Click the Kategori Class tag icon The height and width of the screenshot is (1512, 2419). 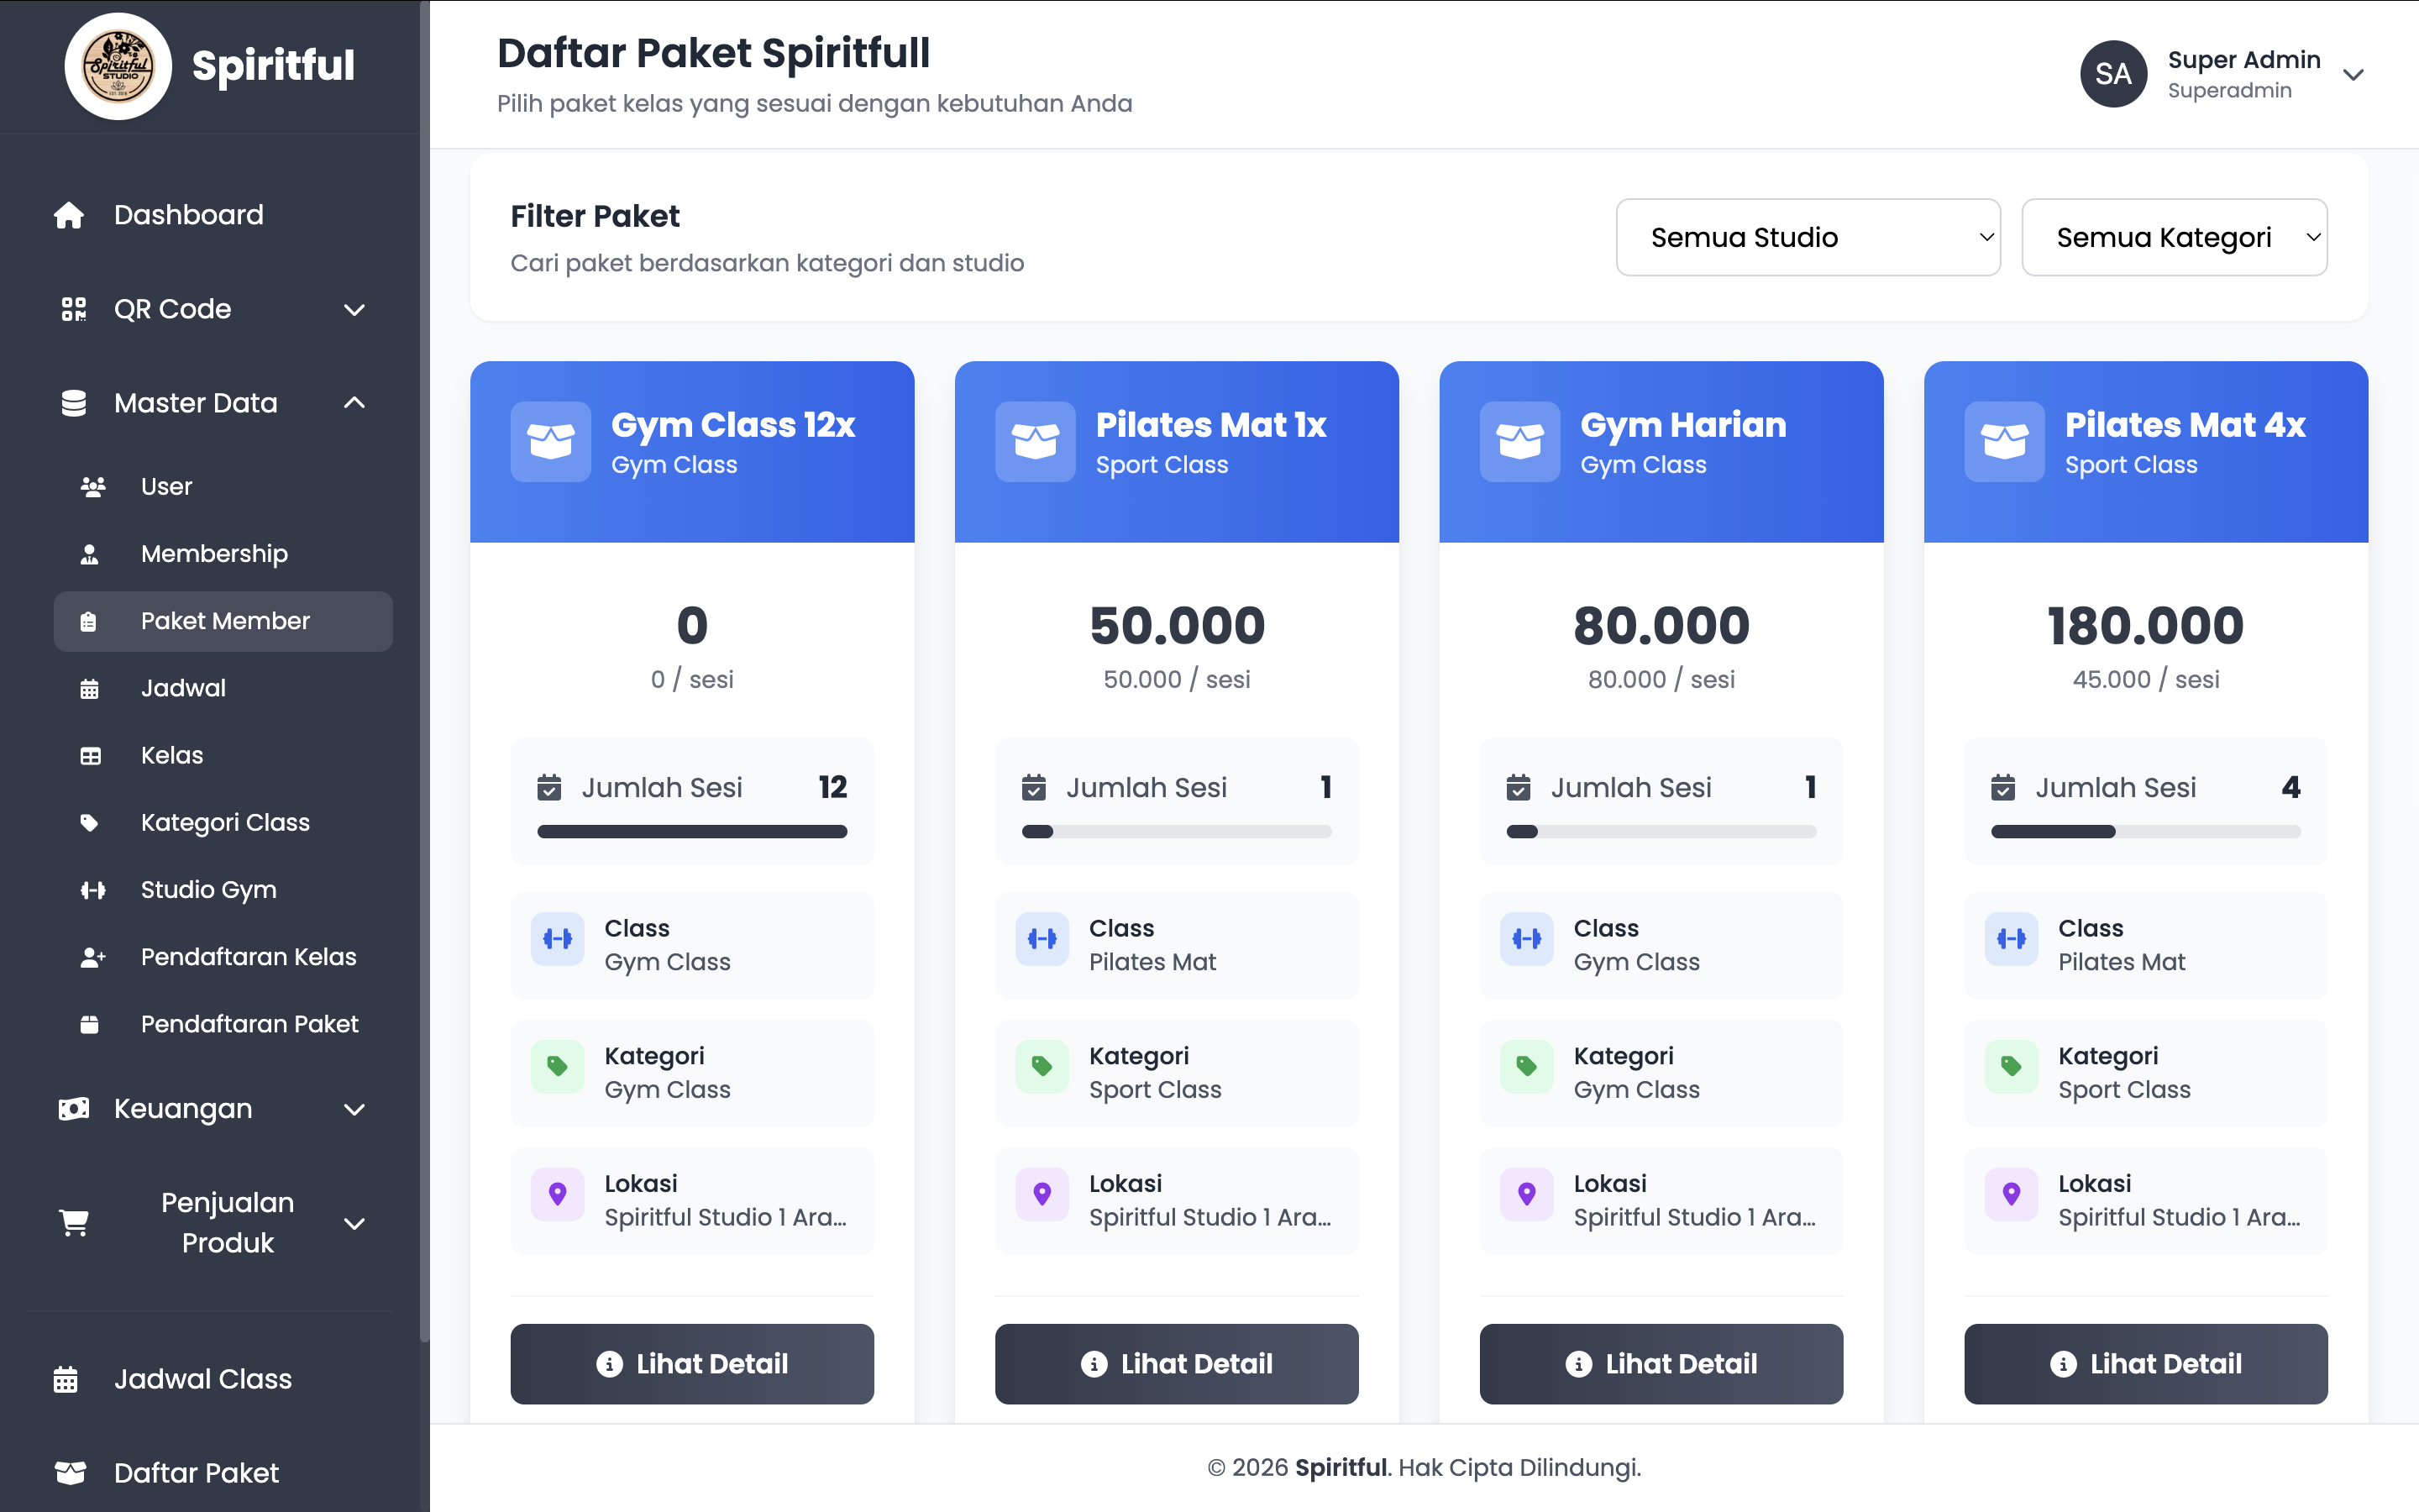(x=90, y=823)
